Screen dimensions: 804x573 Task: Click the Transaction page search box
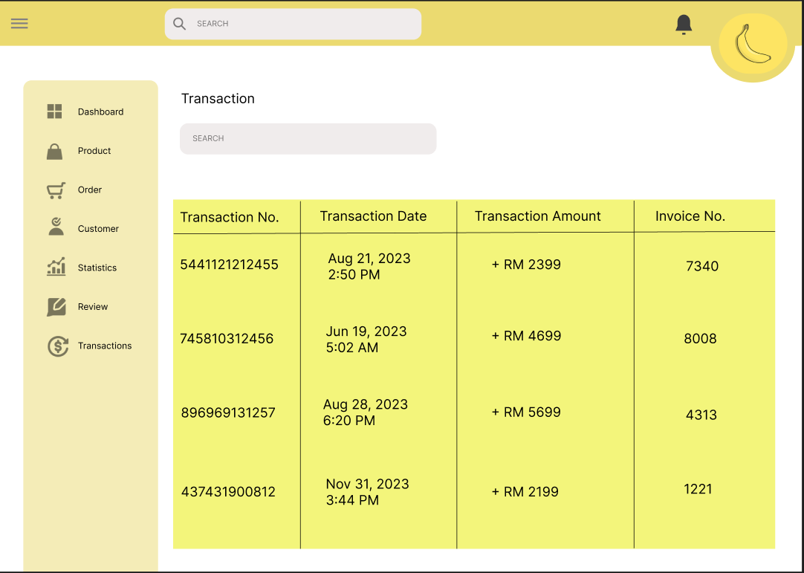coord(308,139)
